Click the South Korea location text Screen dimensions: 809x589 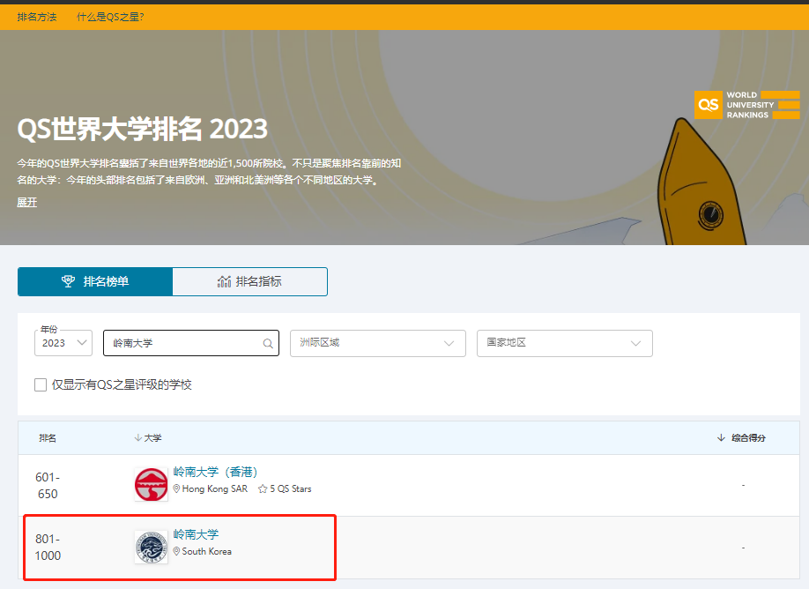point(207,551)
